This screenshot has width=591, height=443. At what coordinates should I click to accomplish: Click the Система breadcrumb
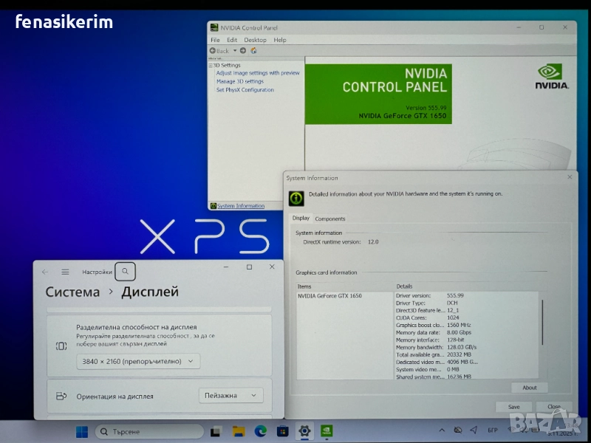tap(72, 292)
